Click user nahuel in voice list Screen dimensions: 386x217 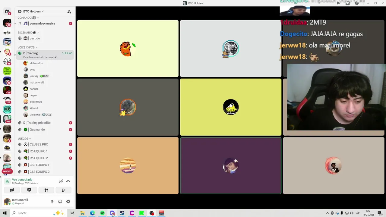pos(48,89)
